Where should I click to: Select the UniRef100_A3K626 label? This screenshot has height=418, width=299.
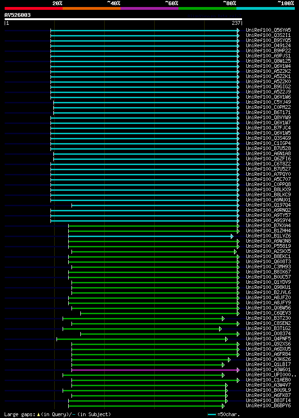coord(268,360)
